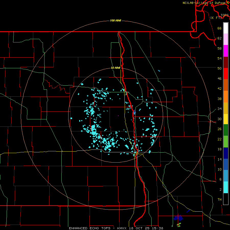Image resolution: width=230 pixels, height=230 pixels.
Task: Click the 10 legend value
Action: pos(220,169)
